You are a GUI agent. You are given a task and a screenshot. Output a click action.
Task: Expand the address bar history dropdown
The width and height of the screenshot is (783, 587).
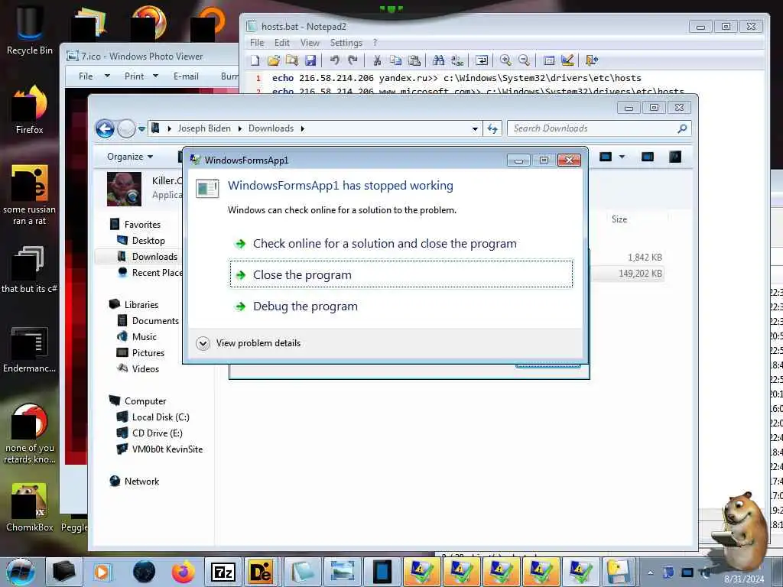point(475,128)
